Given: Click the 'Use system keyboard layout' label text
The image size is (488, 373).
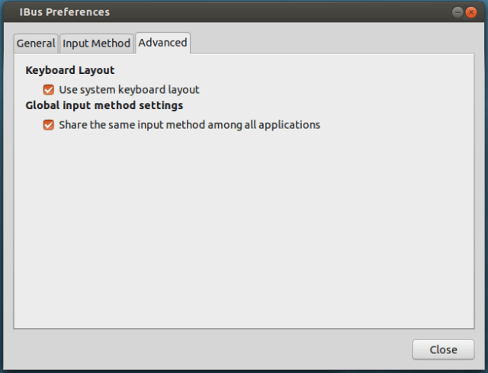Looking at the screenshot, I should [129, 89].
